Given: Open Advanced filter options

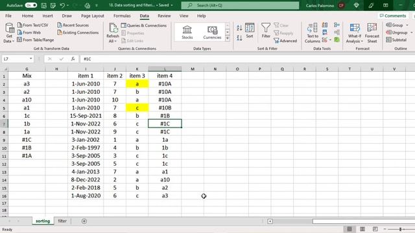Looking at the screenshot, I should coord(285,41).
